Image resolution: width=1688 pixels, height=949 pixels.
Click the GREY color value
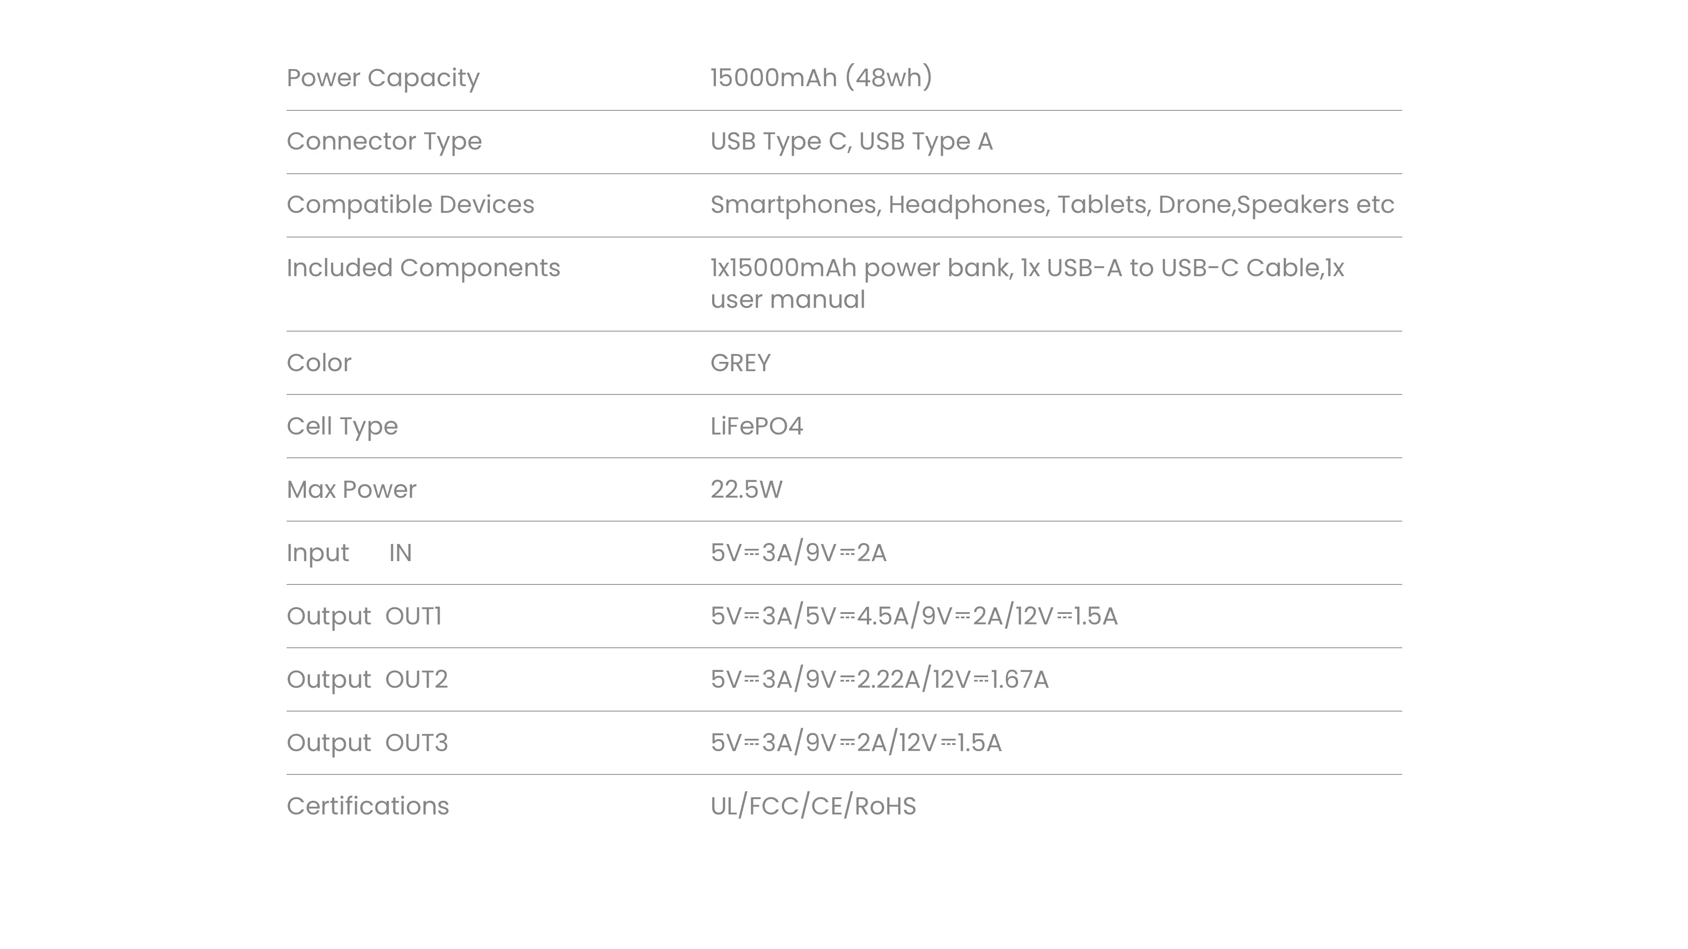pos(740,362)
